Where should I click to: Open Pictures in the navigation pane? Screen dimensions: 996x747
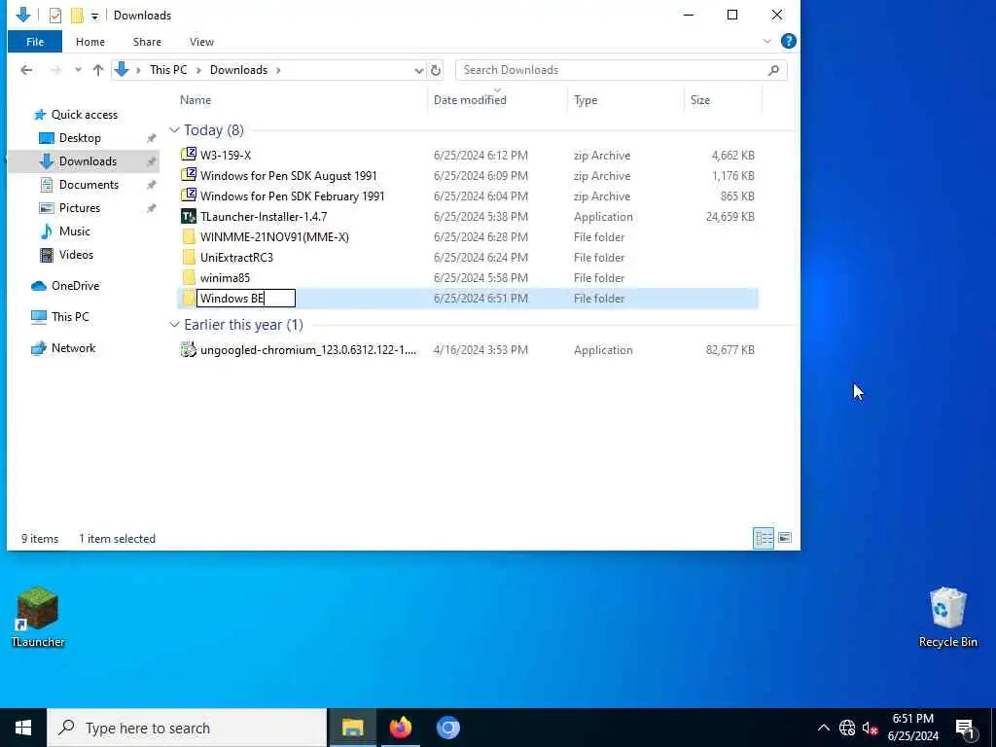tap(80, 208)
